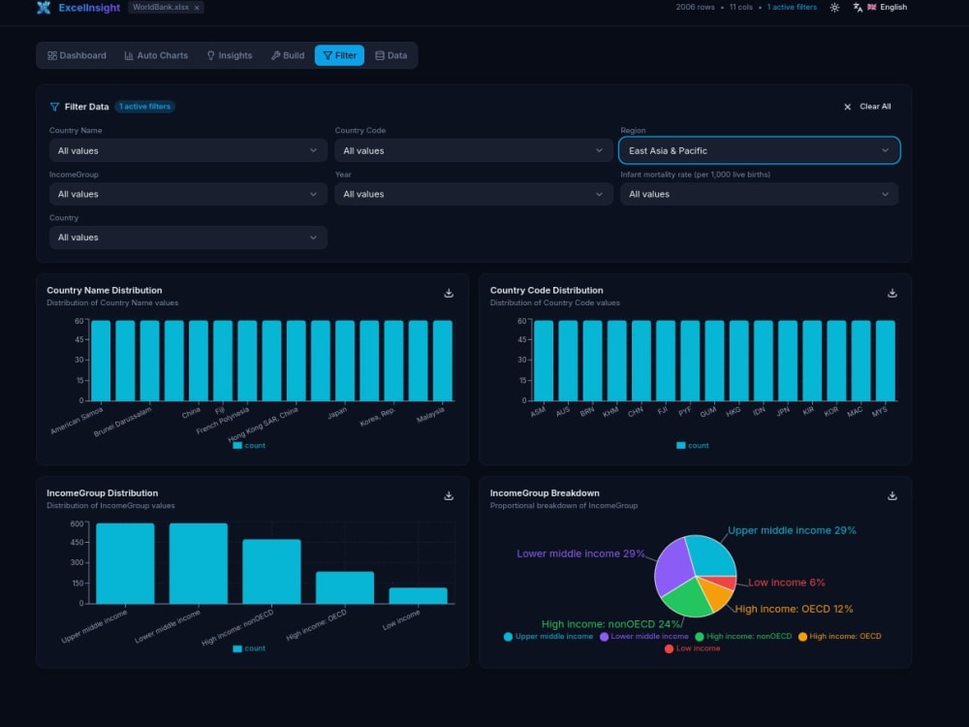Click the Low income bar
Screen dimensions: 969x727
pyautogui.click(x=419, y=595)
